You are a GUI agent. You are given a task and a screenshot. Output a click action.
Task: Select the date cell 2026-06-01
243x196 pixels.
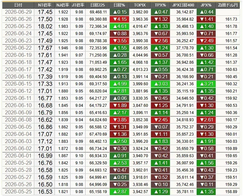[18, 156]
